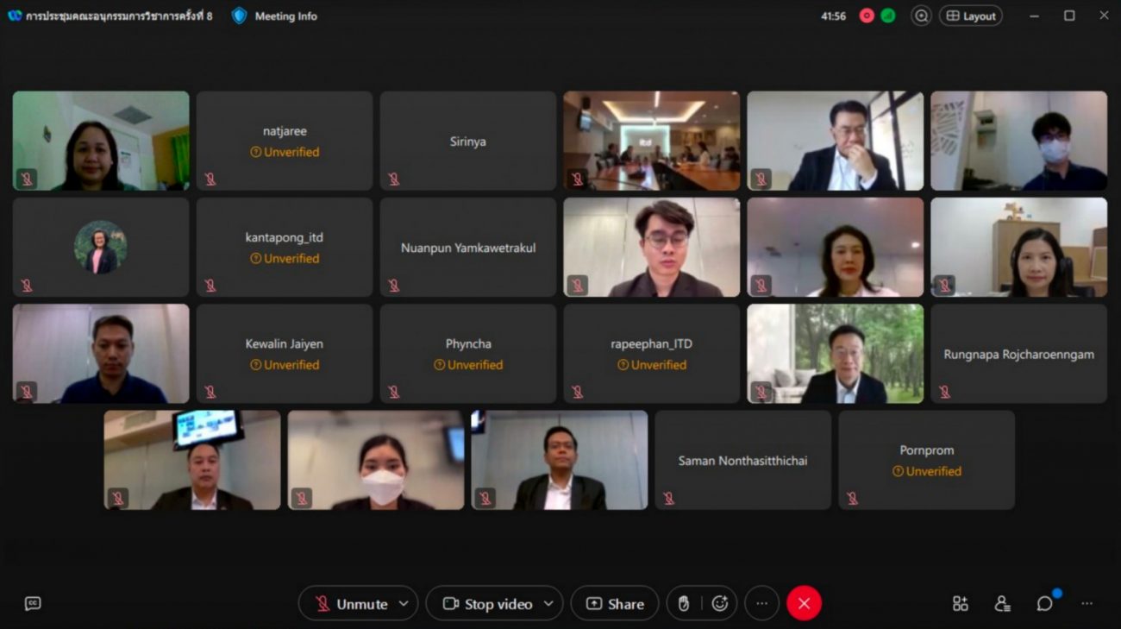Click the muted mic icon on Phyncha tile

[394, 392]
